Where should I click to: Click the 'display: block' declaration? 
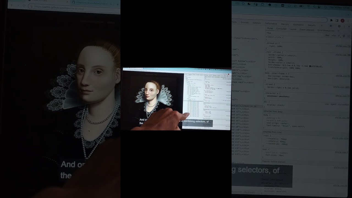tap(276, 105)
